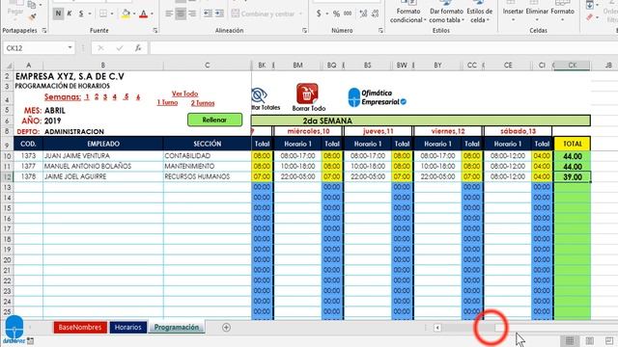Open the Eliminar cells menu
Screen dimensions: 618x347
coord(537,12)
